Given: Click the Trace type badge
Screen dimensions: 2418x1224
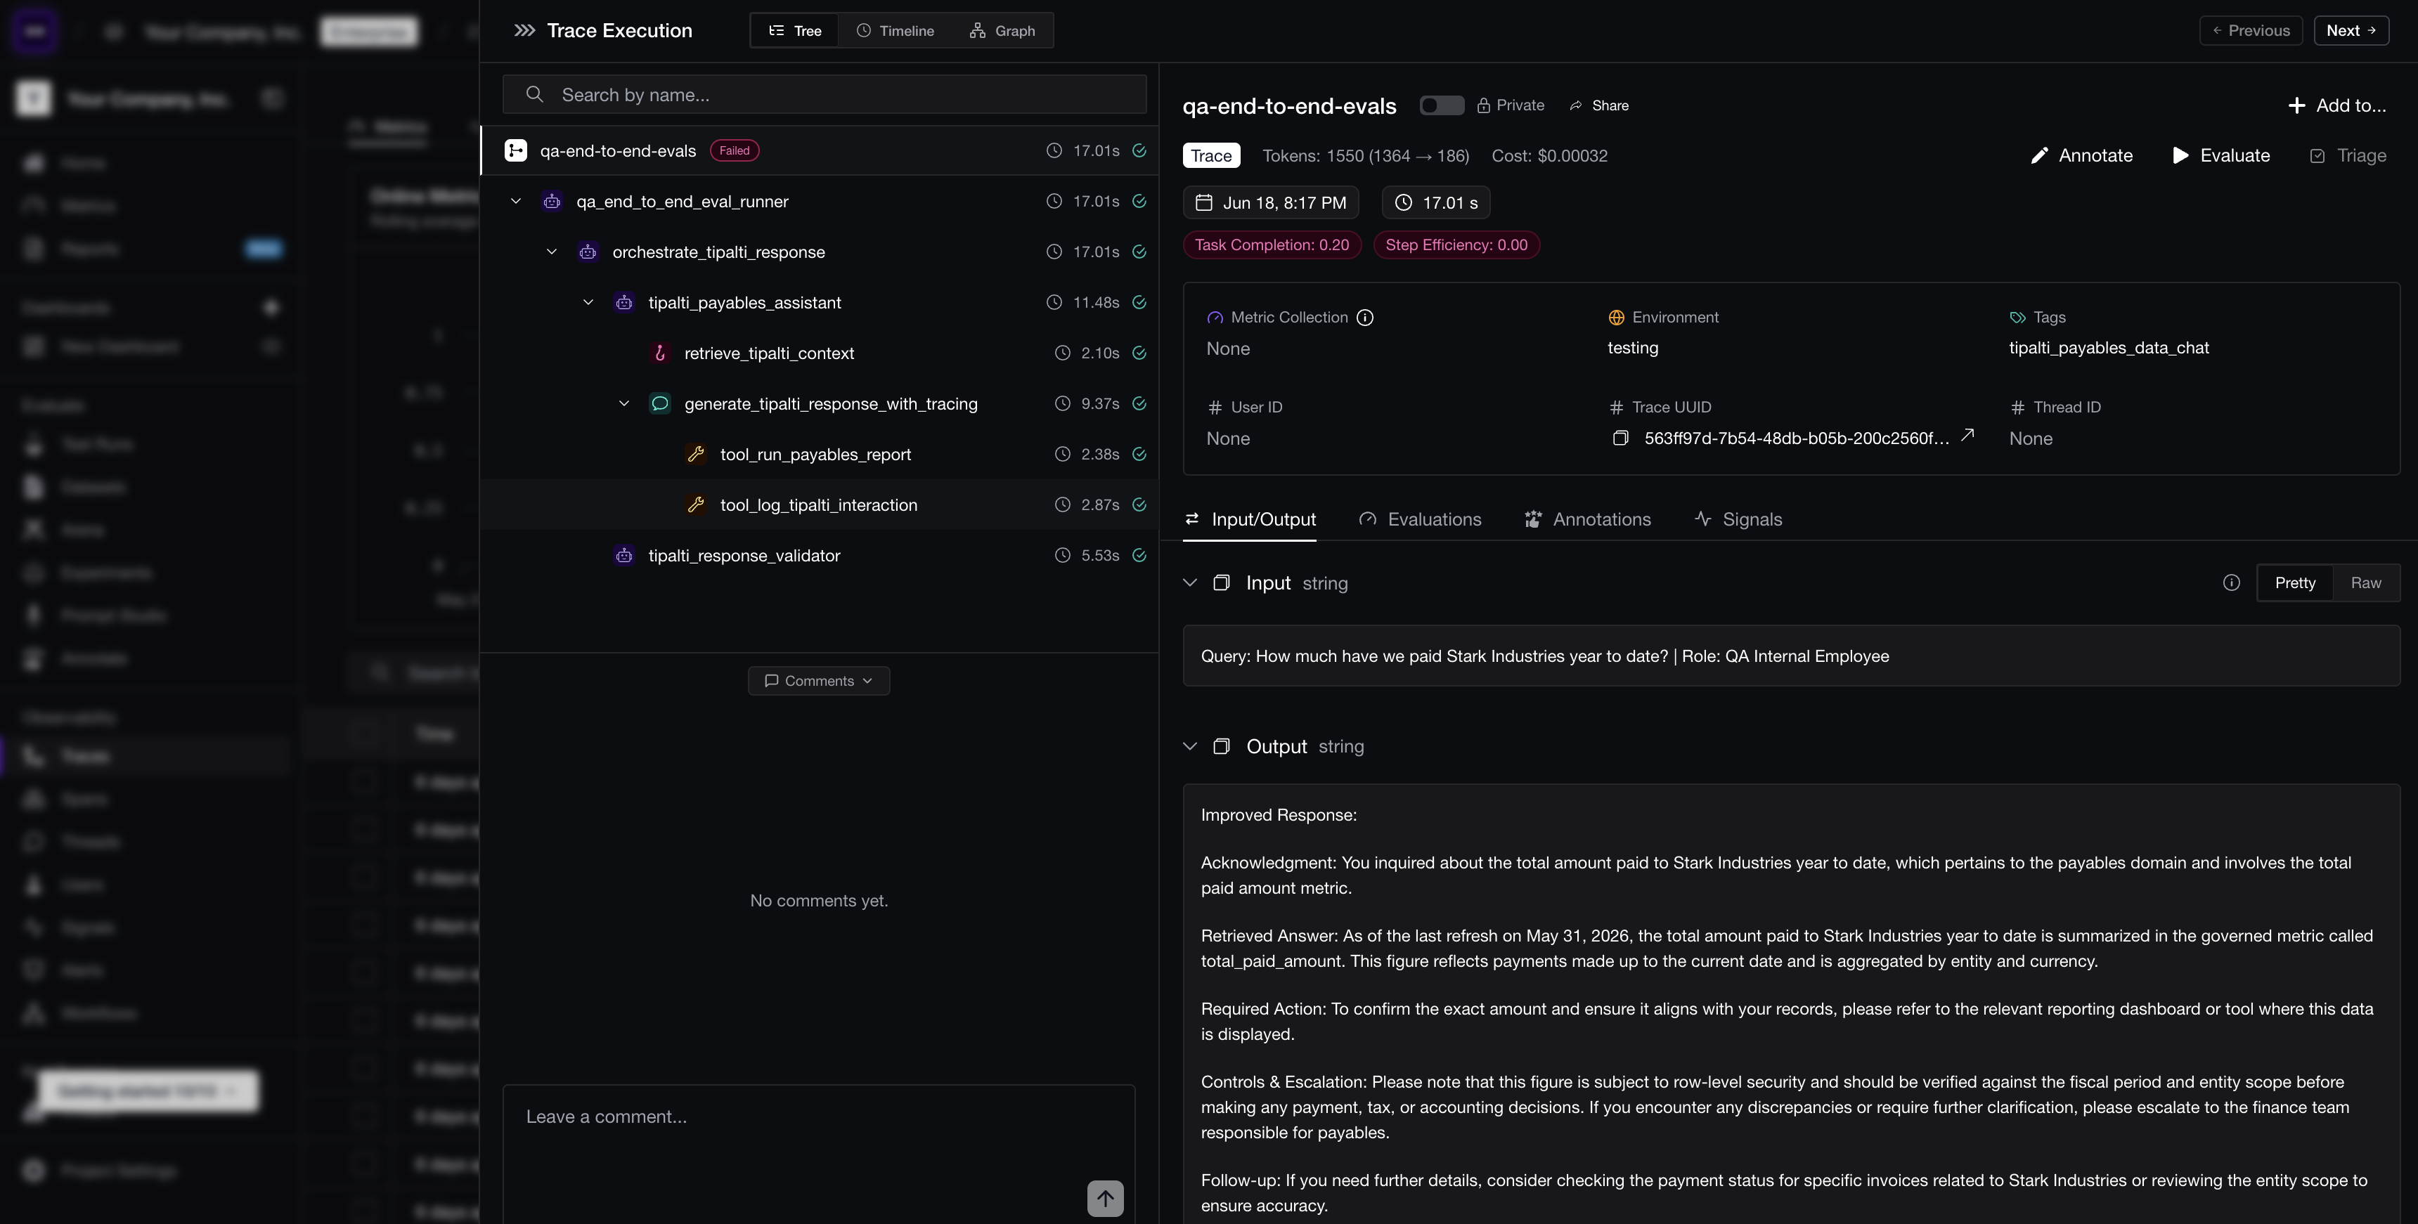Looking at the screenshot, I should 1211,156.
